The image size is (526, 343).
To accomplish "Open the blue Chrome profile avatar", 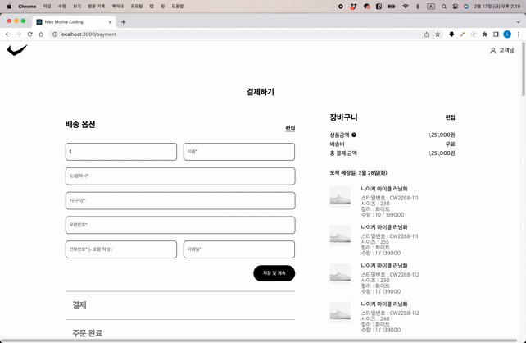I will (x=507, y=34).
